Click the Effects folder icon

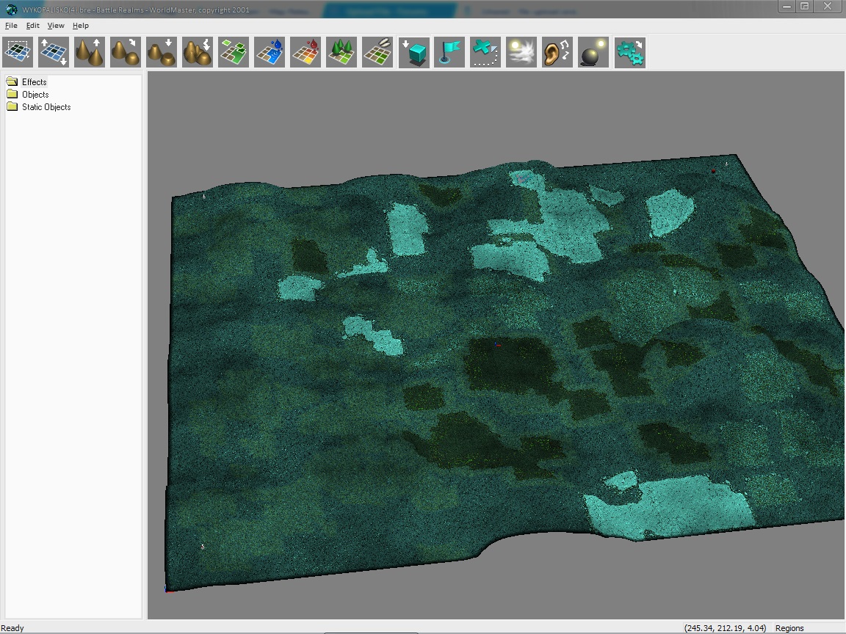click(12, 82)
